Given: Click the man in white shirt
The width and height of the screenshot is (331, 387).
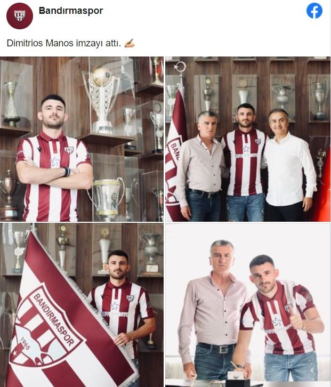Looking at the screenshot, I should [288, 165].
